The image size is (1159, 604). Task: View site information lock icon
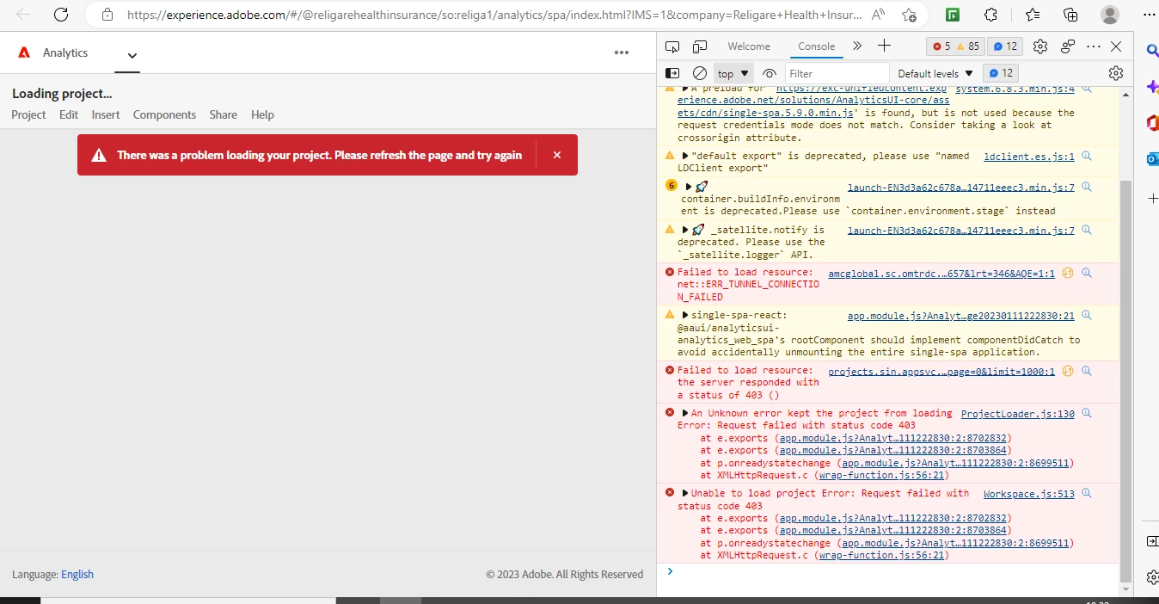[x=107, y=15]
